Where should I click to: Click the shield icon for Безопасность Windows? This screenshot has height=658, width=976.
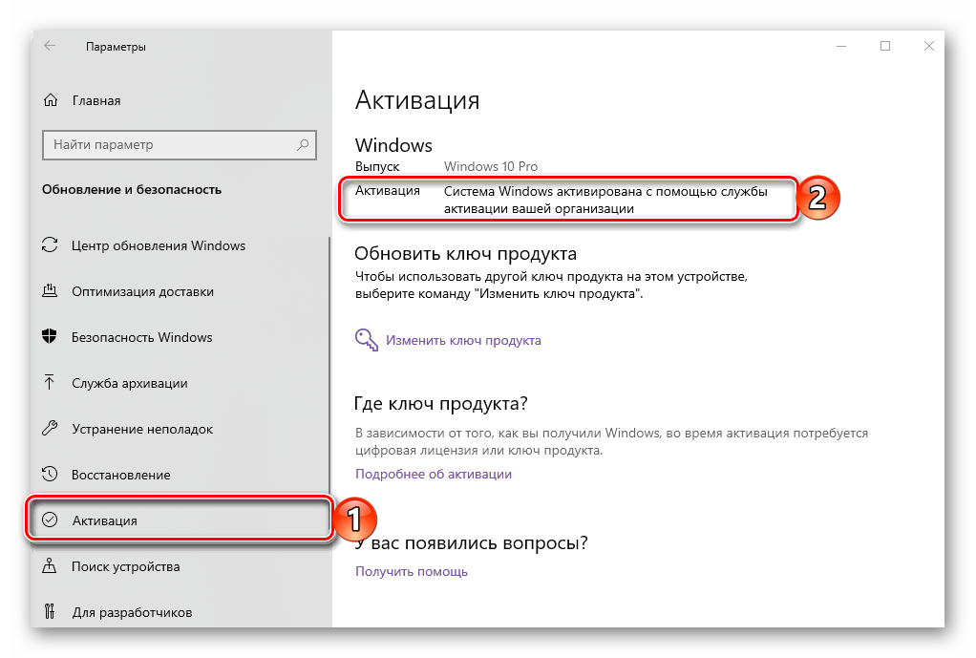click(50, 337)
